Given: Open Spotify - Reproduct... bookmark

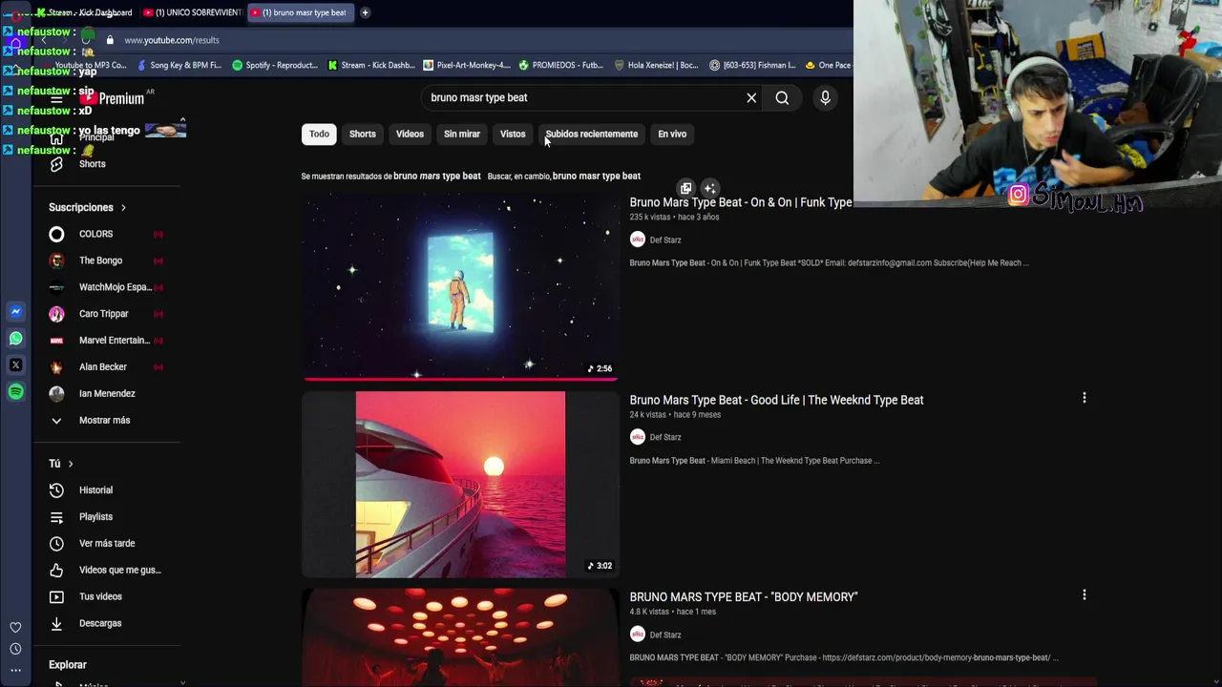Looking at the screenshot, I should coord(275,65).
